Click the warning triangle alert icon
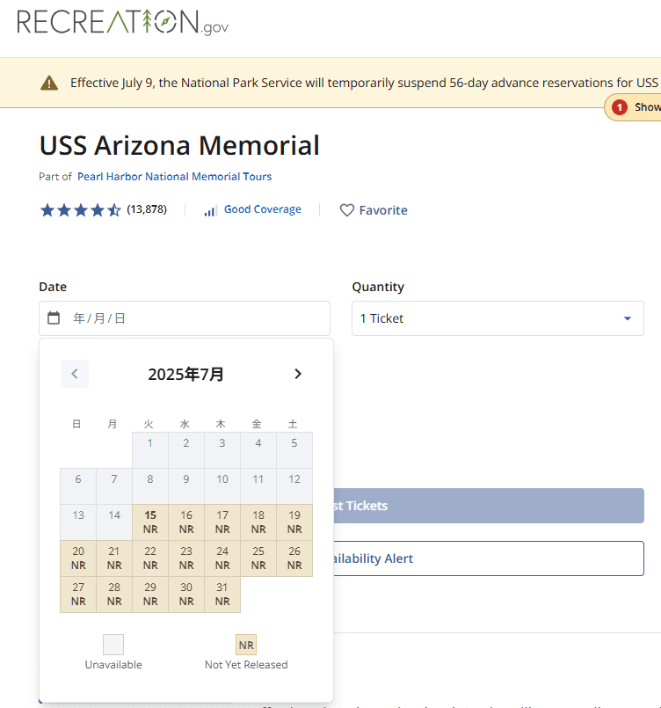Screen dimensions: 661x708 click(49, 83)
